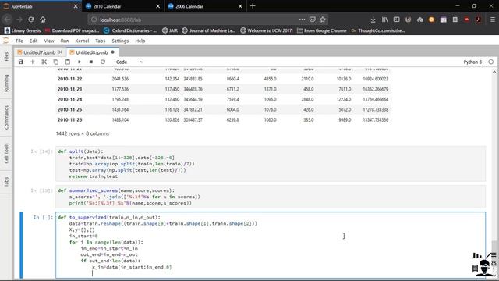Open the Files sidebar panel
Viewport: 499px width, 281px height.
click(x=6, y=57)
